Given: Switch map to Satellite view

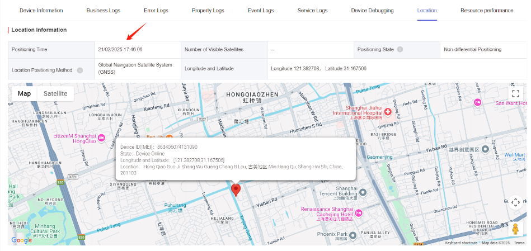Looking at the screenshot, I should 55,94.
